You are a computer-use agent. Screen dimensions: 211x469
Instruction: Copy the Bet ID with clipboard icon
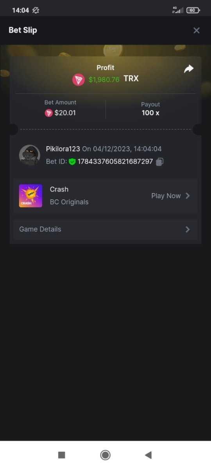159,162
